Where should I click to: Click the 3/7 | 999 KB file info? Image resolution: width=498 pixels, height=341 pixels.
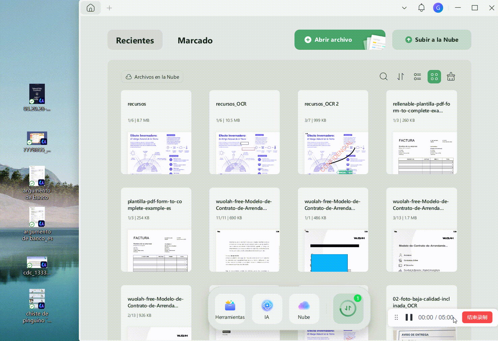[x=315, y=120]
